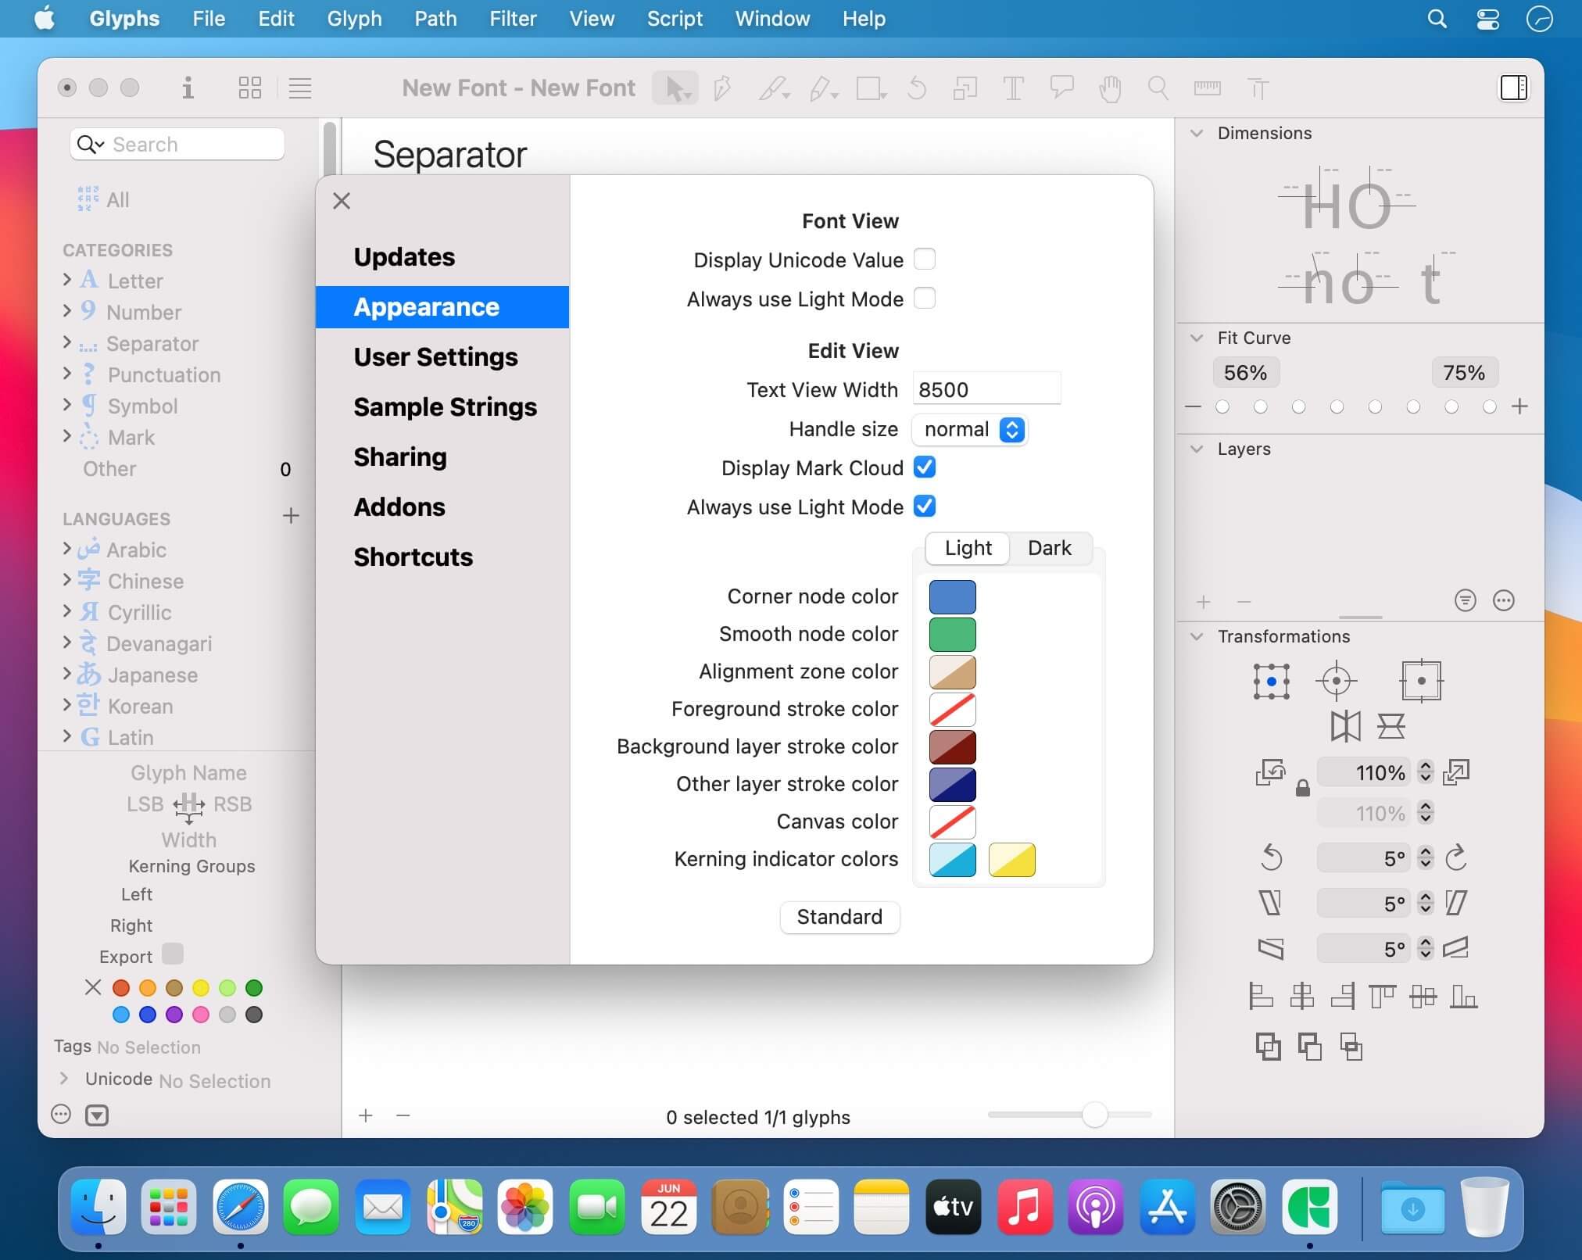The height and width of the screenshot is (1260, 1582).
Task: Switch to grid view of glyphs
Action: tap(249, 88)
